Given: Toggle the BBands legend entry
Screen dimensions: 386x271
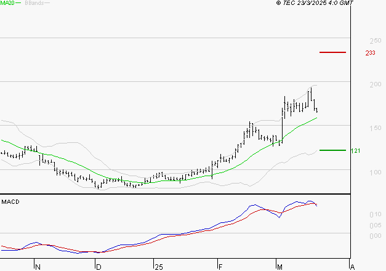Looking at the screenshot, I should (x=33, y=3).
